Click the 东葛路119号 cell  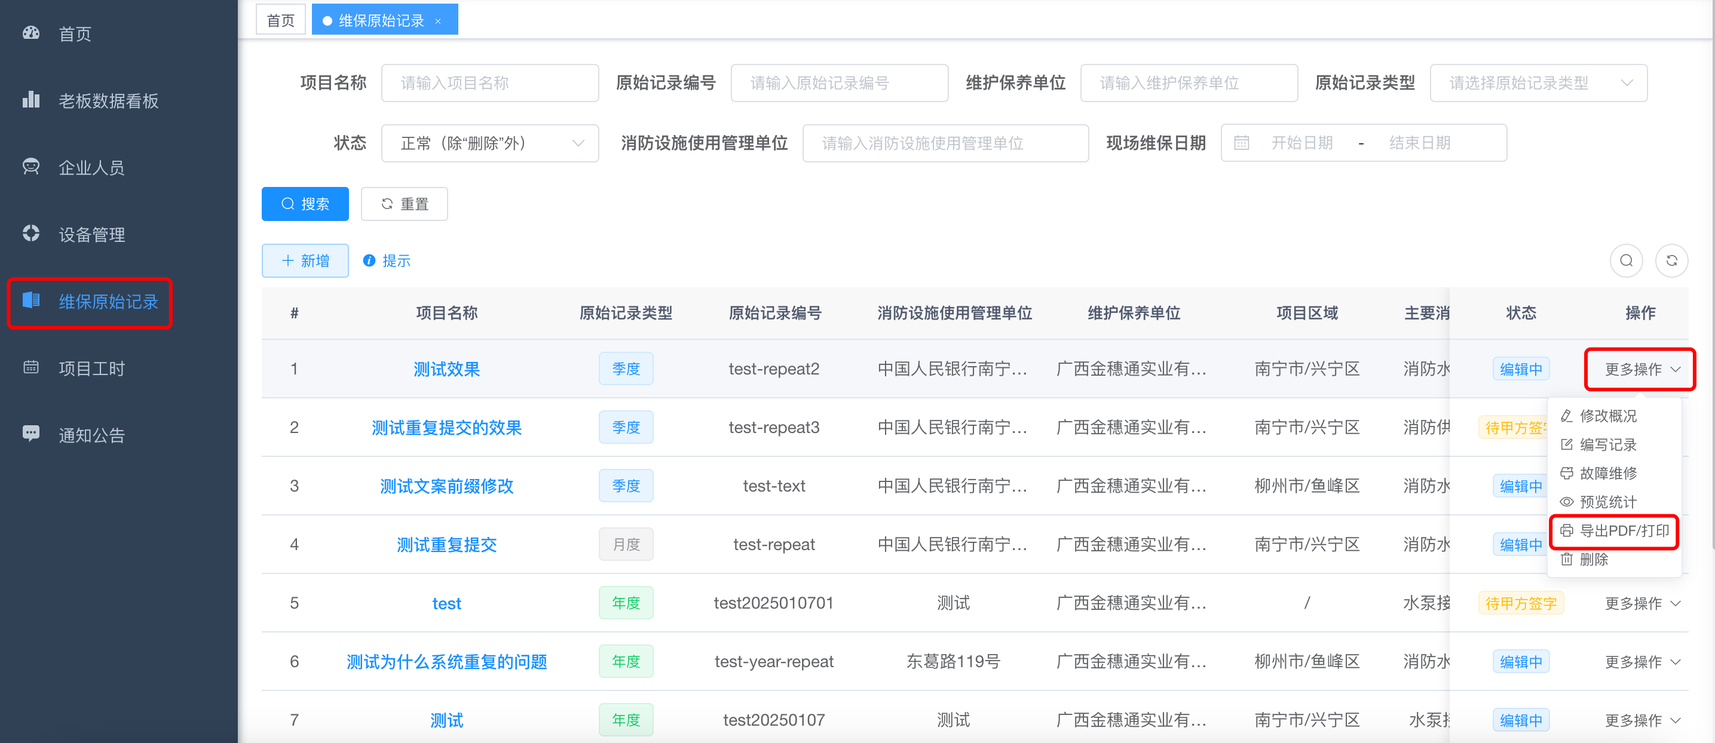pyautogui.click(x=953, y=662)
